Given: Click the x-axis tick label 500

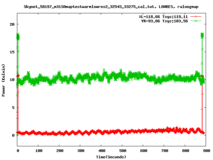Looking at the screenshot, I should click(x=123, y=151).
